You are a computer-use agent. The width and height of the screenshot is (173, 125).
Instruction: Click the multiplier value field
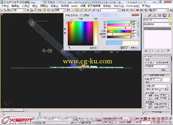pos(155,79)
